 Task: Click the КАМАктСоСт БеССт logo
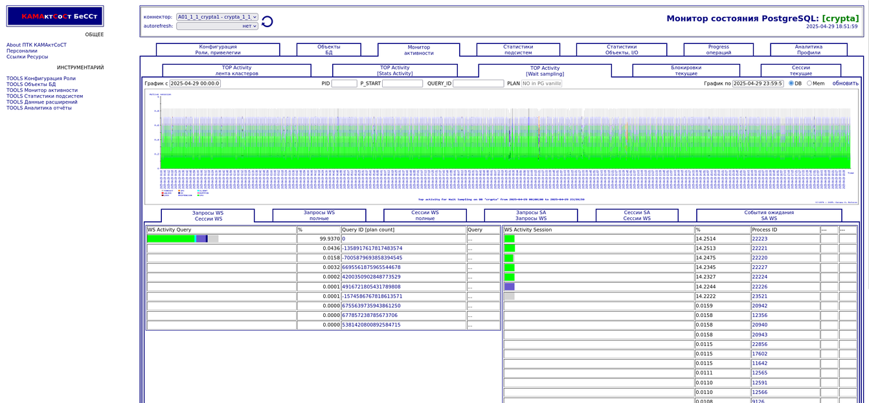55,16
